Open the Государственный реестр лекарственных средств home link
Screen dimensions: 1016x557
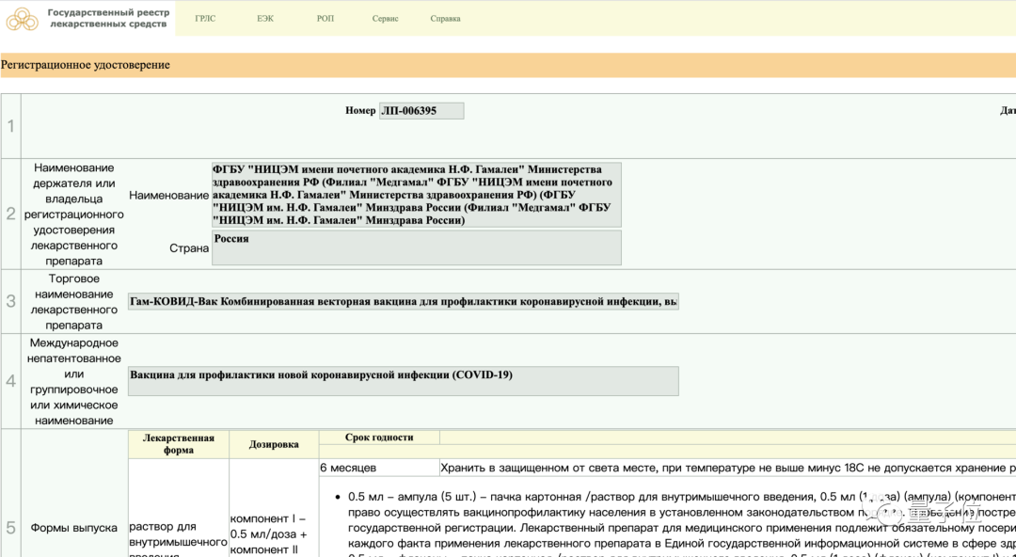pos(107,18)
